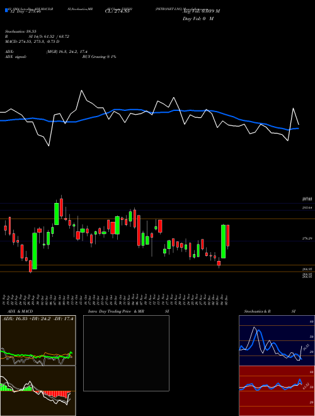Click 'Intra Day Trading Price & MR' title
Screen dimensions: 315x416
(x=116, y=311)
